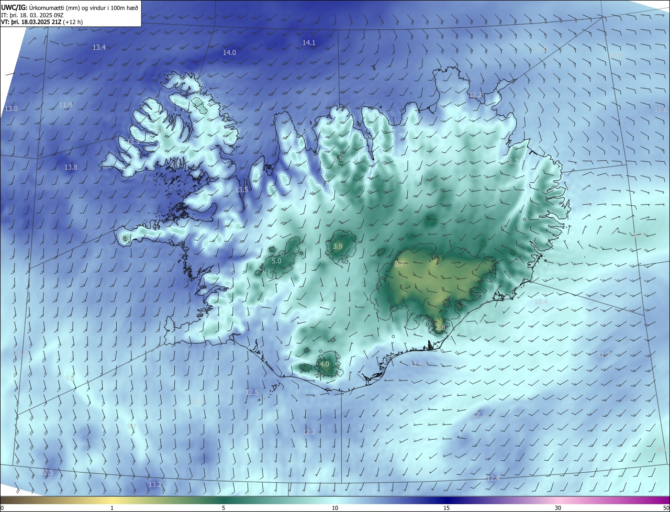Click the 5.0 value label on the glacier
Screen dimensions: 670x512
point(277,261)
